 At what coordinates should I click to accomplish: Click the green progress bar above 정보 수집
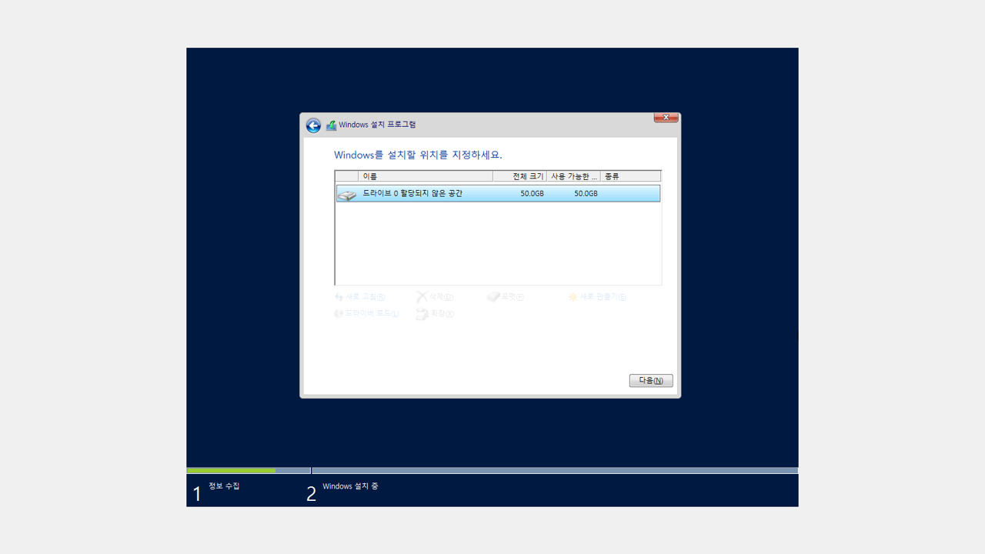(231, 470)
